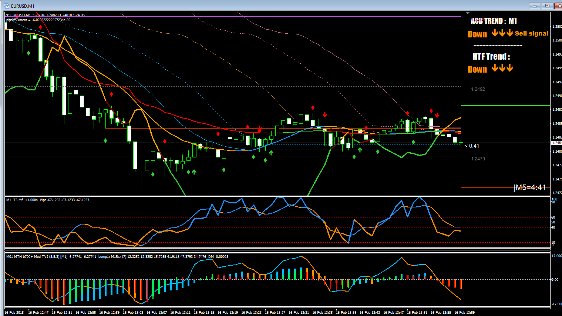Click the three orange arrows next to Sell signal

(502, 33)
